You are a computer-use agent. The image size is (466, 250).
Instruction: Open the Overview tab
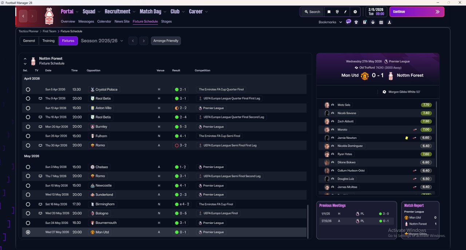pos(68,21)
